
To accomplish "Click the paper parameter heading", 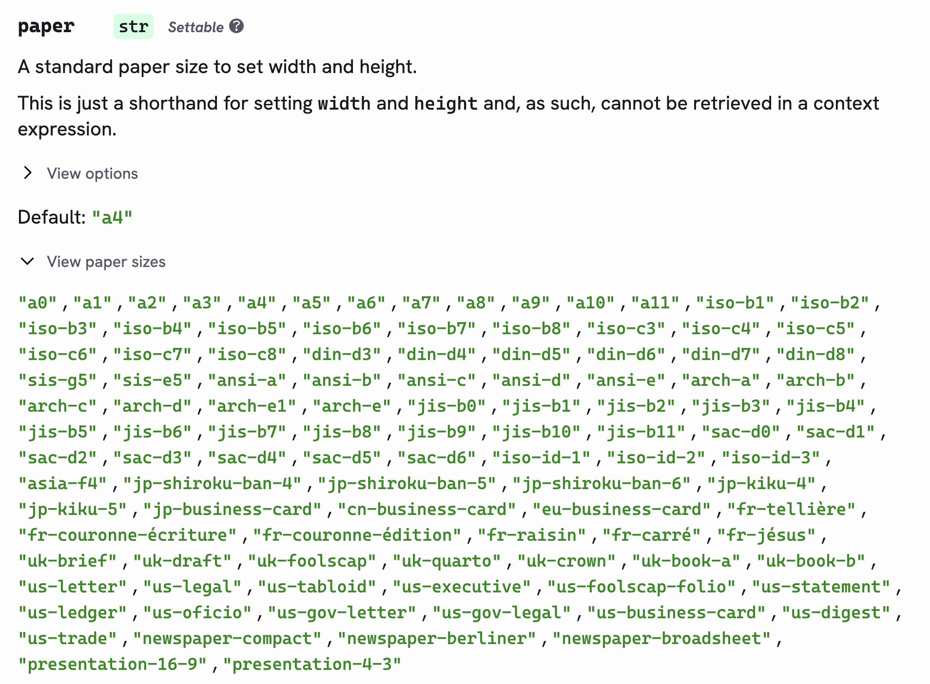I will (46, 26).
